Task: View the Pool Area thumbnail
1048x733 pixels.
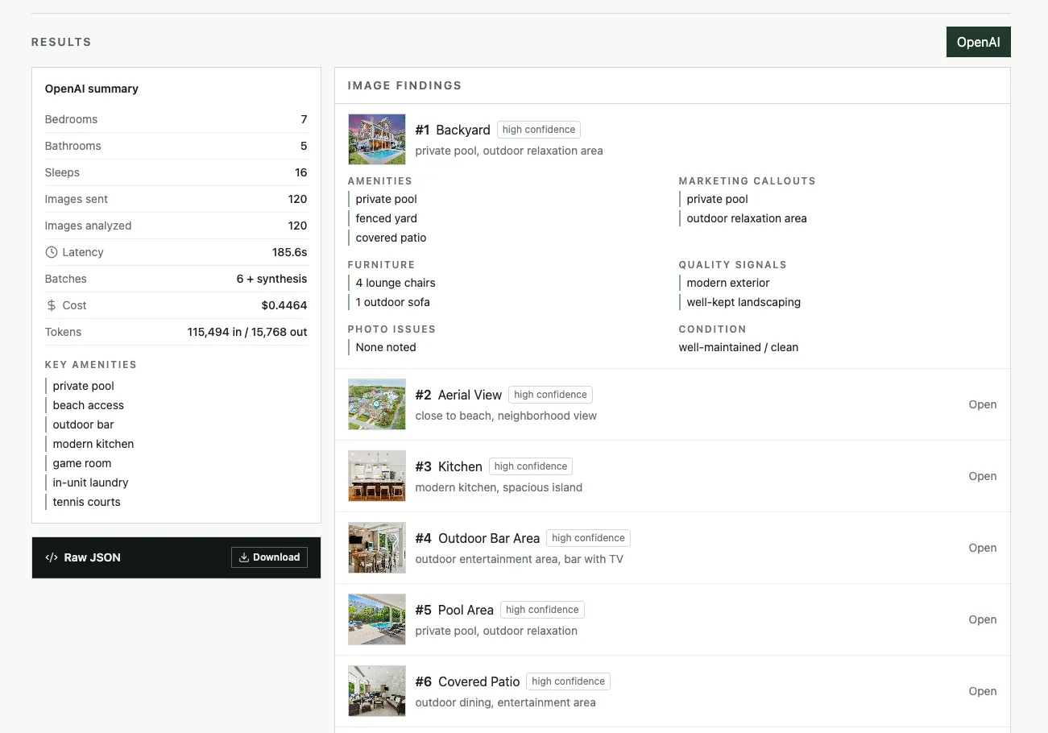Action: [377, 619]
